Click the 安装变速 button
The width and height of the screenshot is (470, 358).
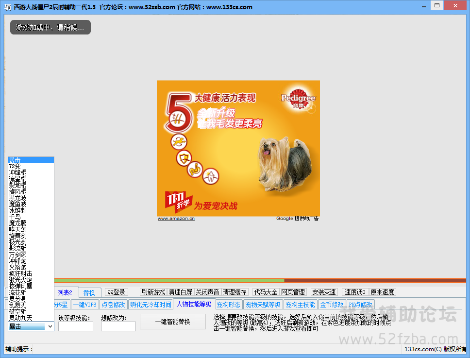pyautogui.click(x=324, y=292)
